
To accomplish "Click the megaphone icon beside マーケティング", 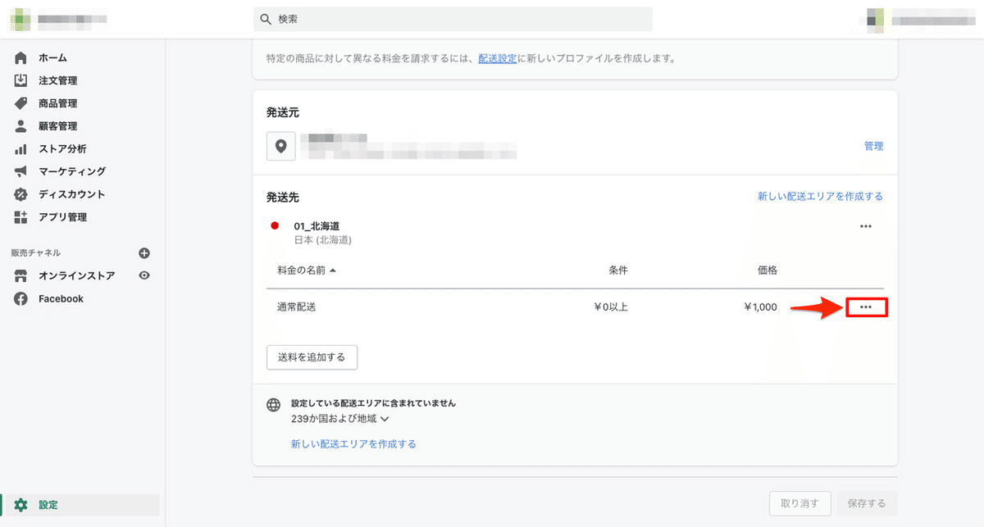I will (21, 171).
